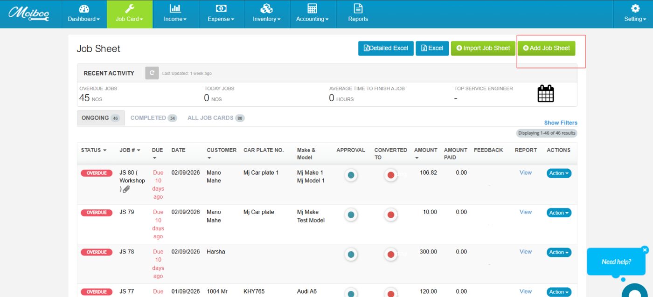Switch to the Completed tab
Image resolution: width=653 pixels, height=297 pixels.
click(153, 118)
